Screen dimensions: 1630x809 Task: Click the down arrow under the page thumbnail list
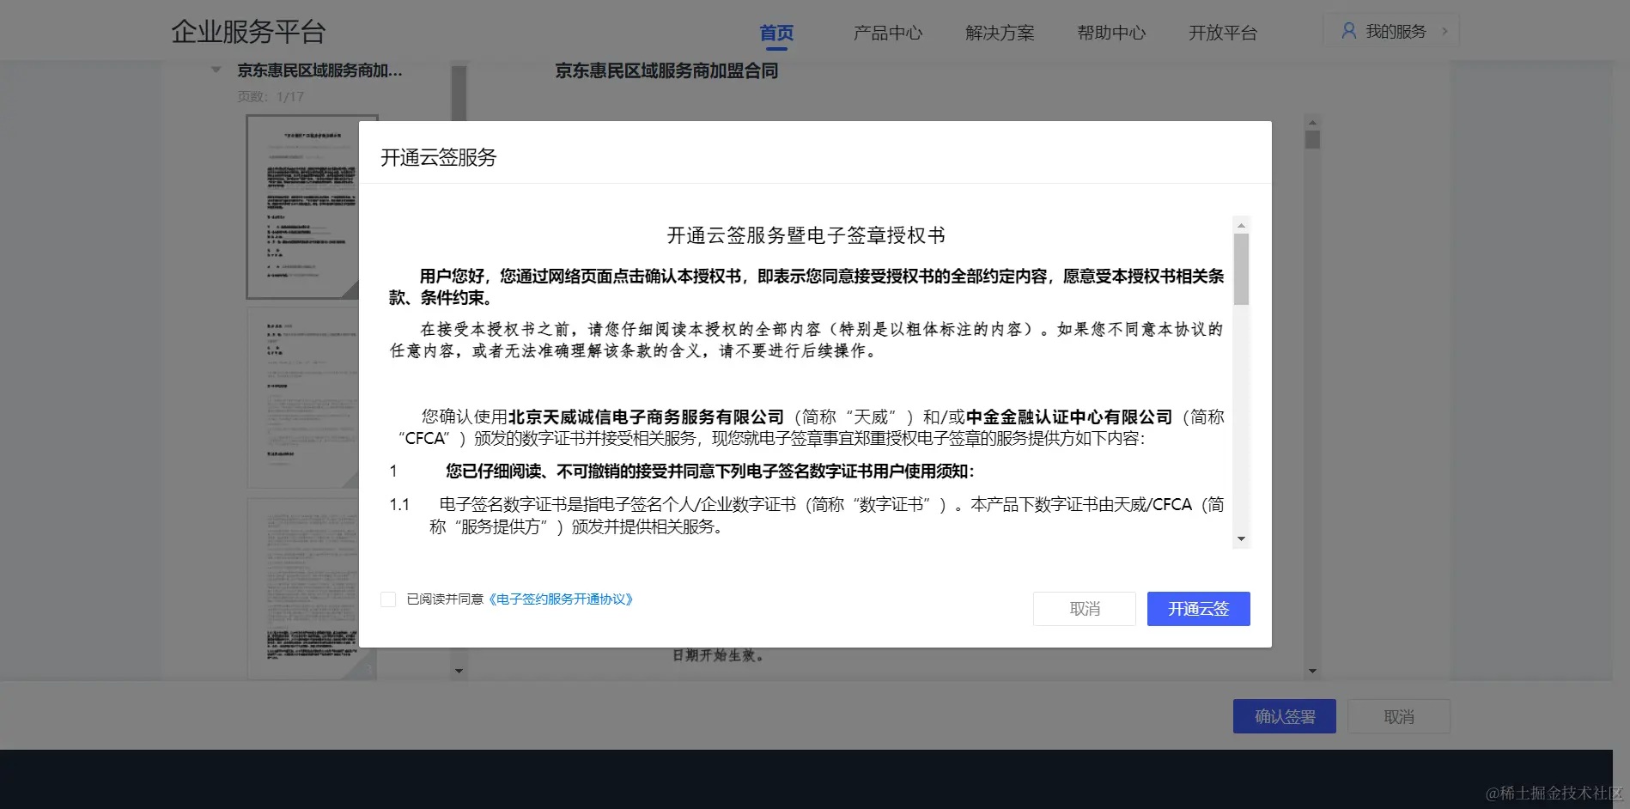(x=459, y=671)
